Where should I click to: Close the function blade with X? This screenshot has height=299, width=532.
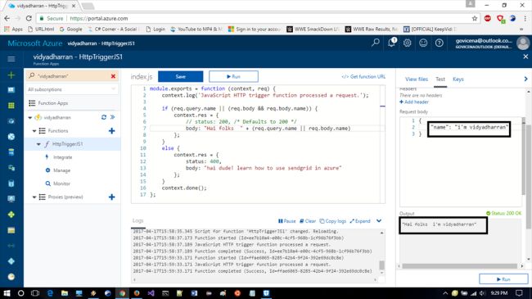[x=525, y=57]
